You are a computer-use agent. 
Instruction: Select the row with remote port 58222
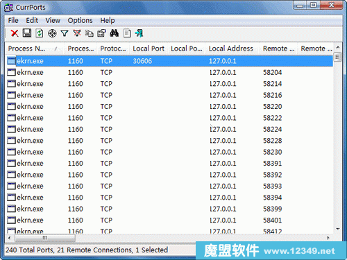click(169, 118)
